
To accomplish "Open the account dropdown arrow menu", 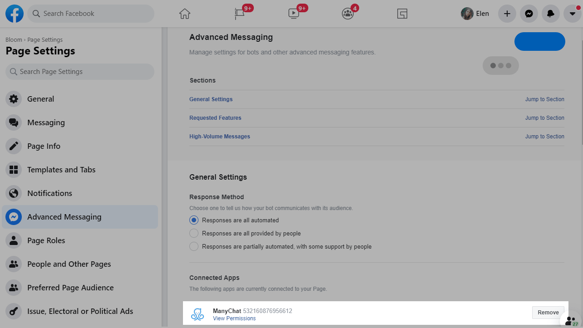I will coord(572,14).
